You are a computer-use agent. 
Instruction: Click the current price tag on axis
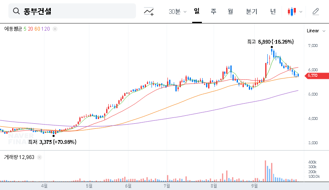point(317,75)
